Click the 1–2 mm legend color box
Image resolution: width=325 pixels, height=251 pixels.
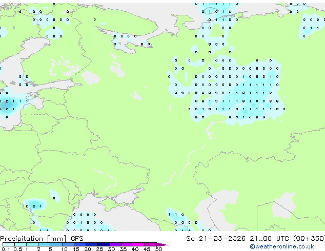tap(32, 244)
